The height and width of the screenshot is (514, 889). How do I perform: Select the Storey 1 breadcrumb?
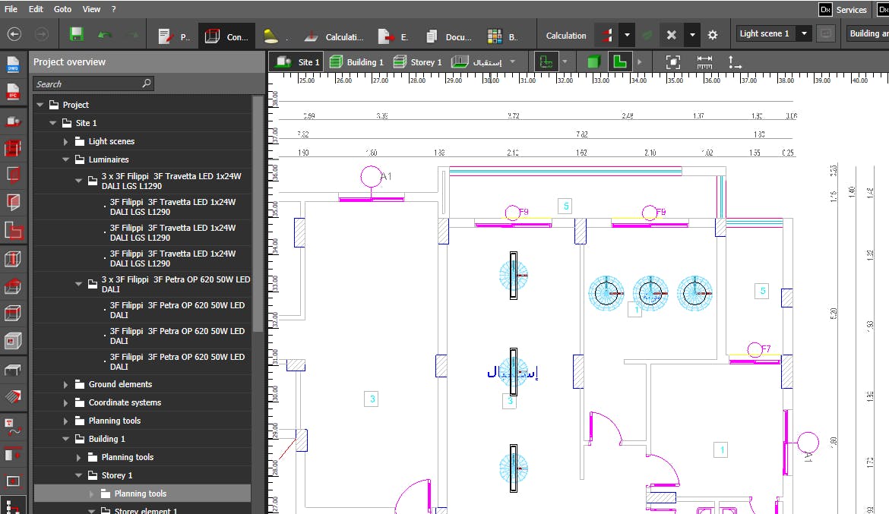[x=417, y=61]
